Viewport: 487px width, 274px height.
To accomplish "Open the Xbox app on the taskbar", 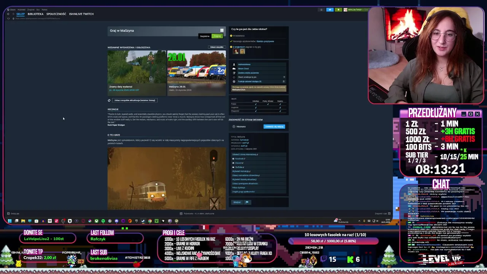I will pos(97,221).
